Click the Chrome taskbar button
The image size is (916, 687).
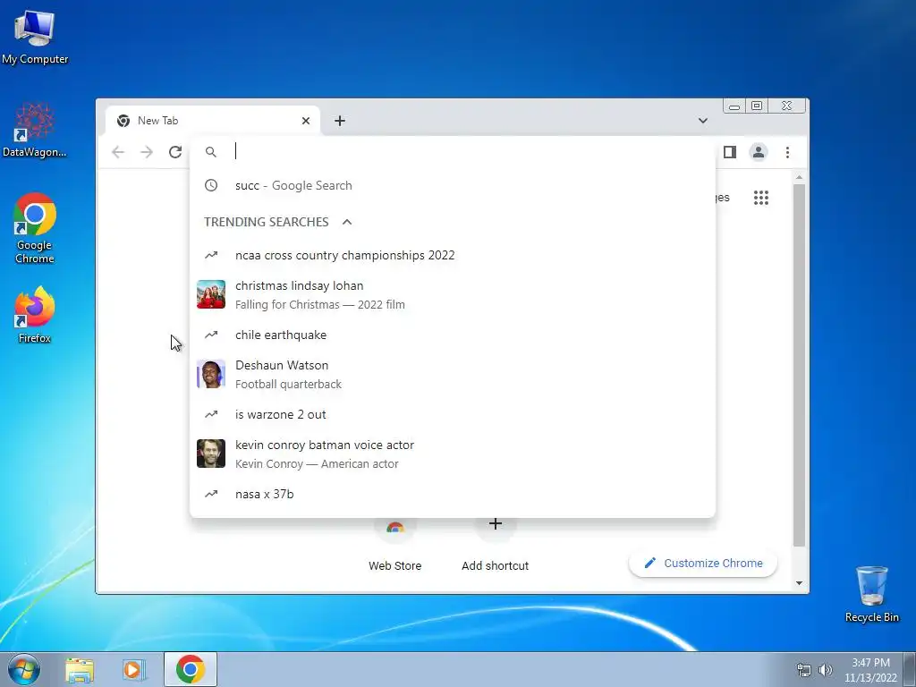(x=191, y=669)
